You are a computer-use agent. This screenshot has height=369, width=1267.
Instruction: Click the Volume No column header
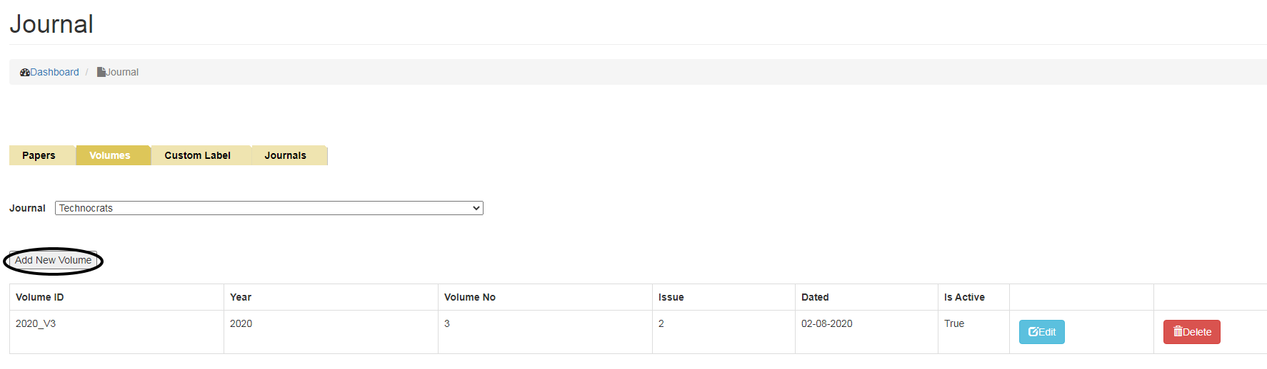[x=470, y=297]
